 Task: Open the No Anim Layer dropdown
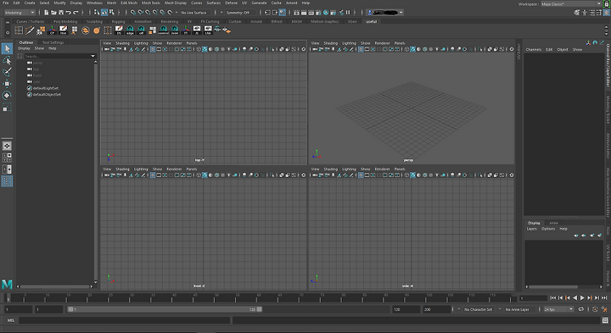pos(519,309)
